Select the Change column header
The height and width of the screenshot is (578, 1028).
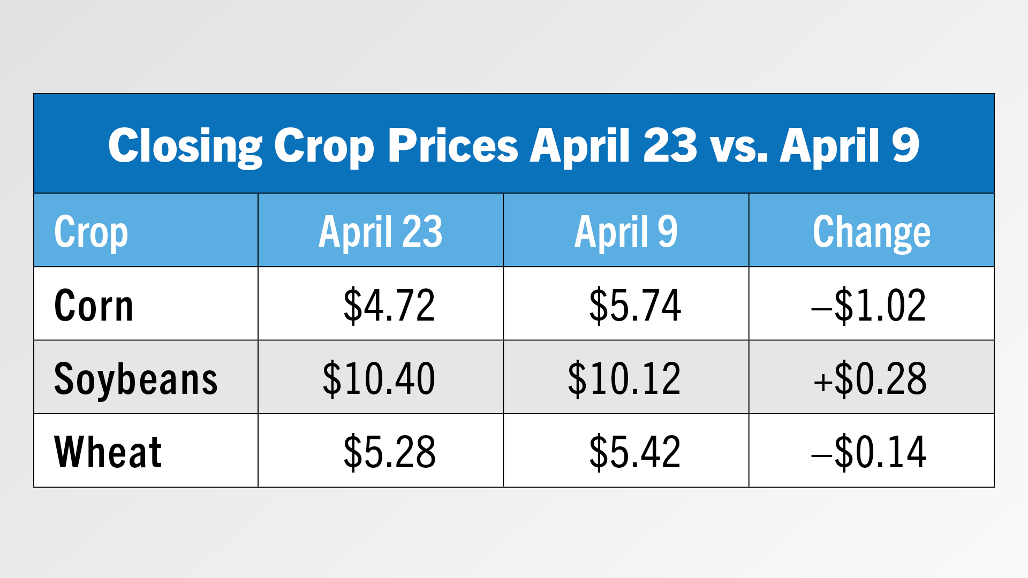pos(871,232)
